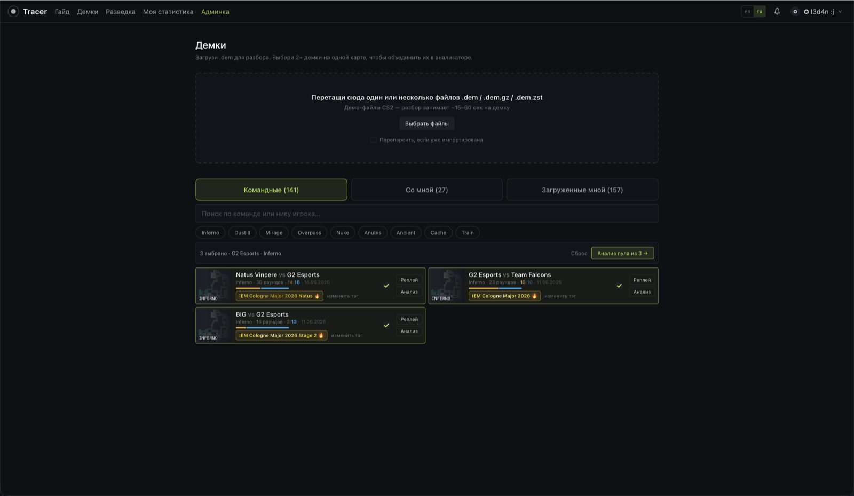Image resolution: width=854 pixels, height=496 pixels.
Task: Click Сброс to clear the selection
Action: 579,253
